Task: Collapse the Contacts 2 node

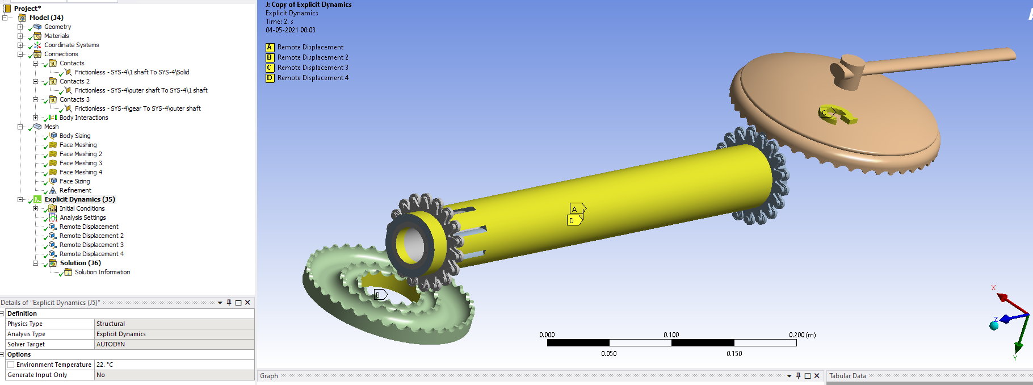Action: pos(36,81)
